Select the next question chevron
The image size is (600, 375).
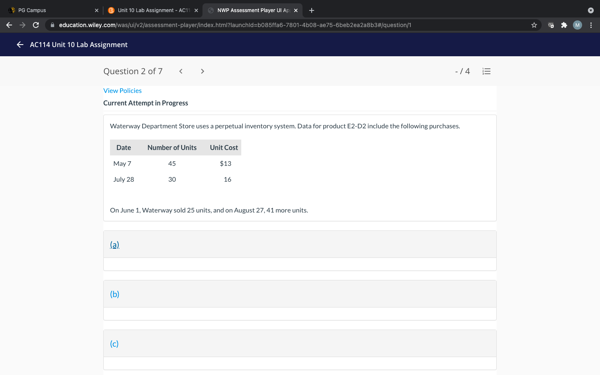202,71
